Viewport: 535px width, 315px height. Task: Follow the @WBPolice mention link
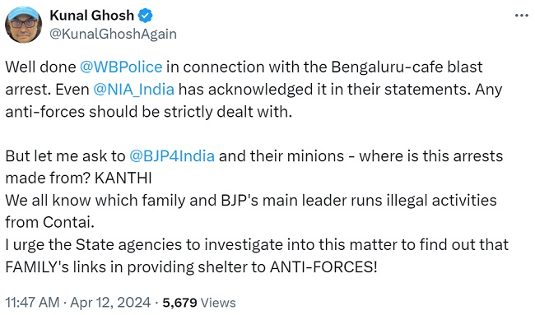click(x=121, y=67)
